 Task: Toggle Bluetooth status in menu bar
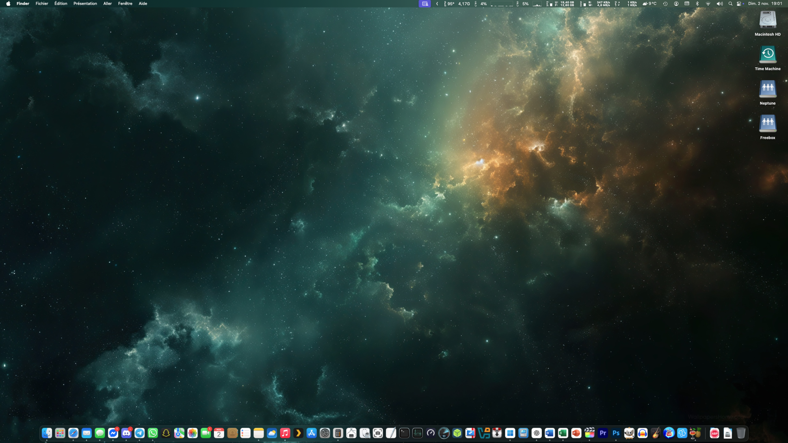tap(697, 4)
